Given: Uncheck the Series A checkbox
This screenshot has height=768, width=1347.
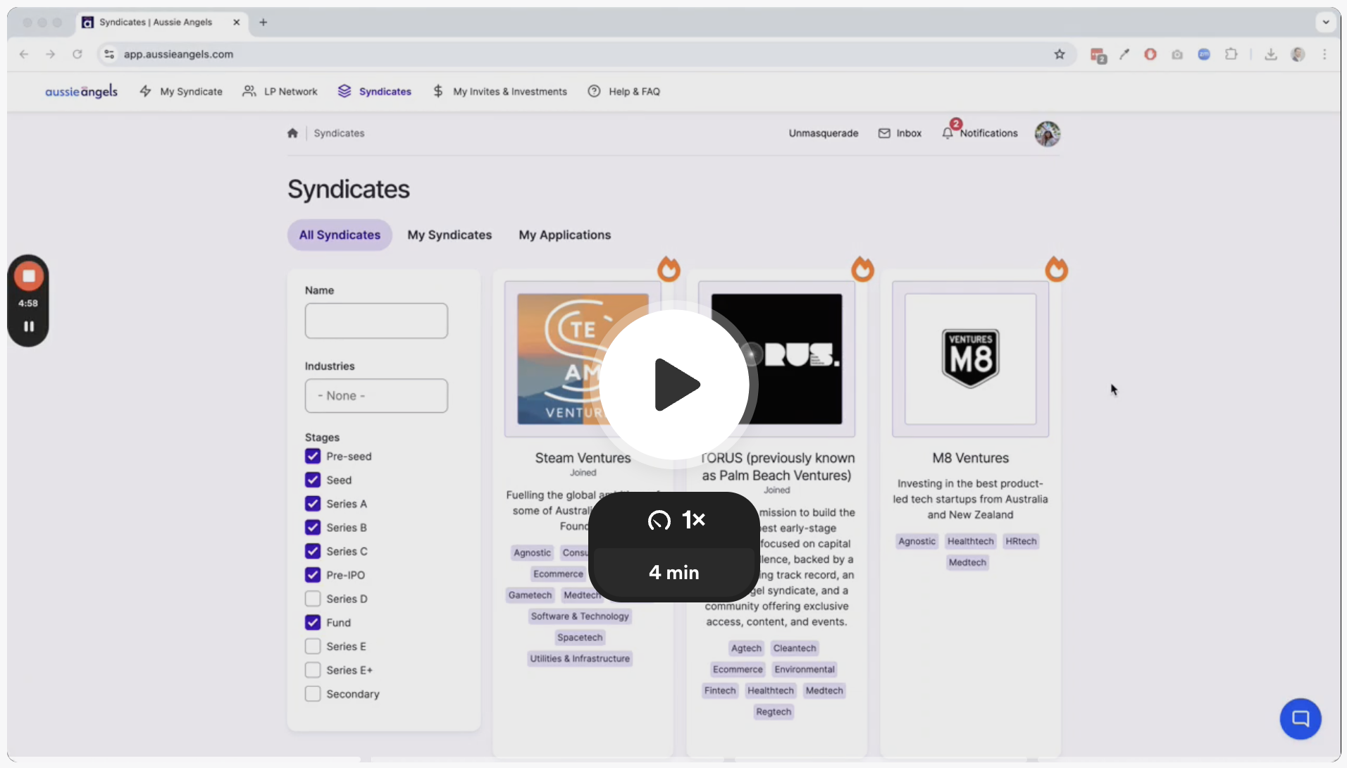Looking at the screenshot, I should (313, 504).
